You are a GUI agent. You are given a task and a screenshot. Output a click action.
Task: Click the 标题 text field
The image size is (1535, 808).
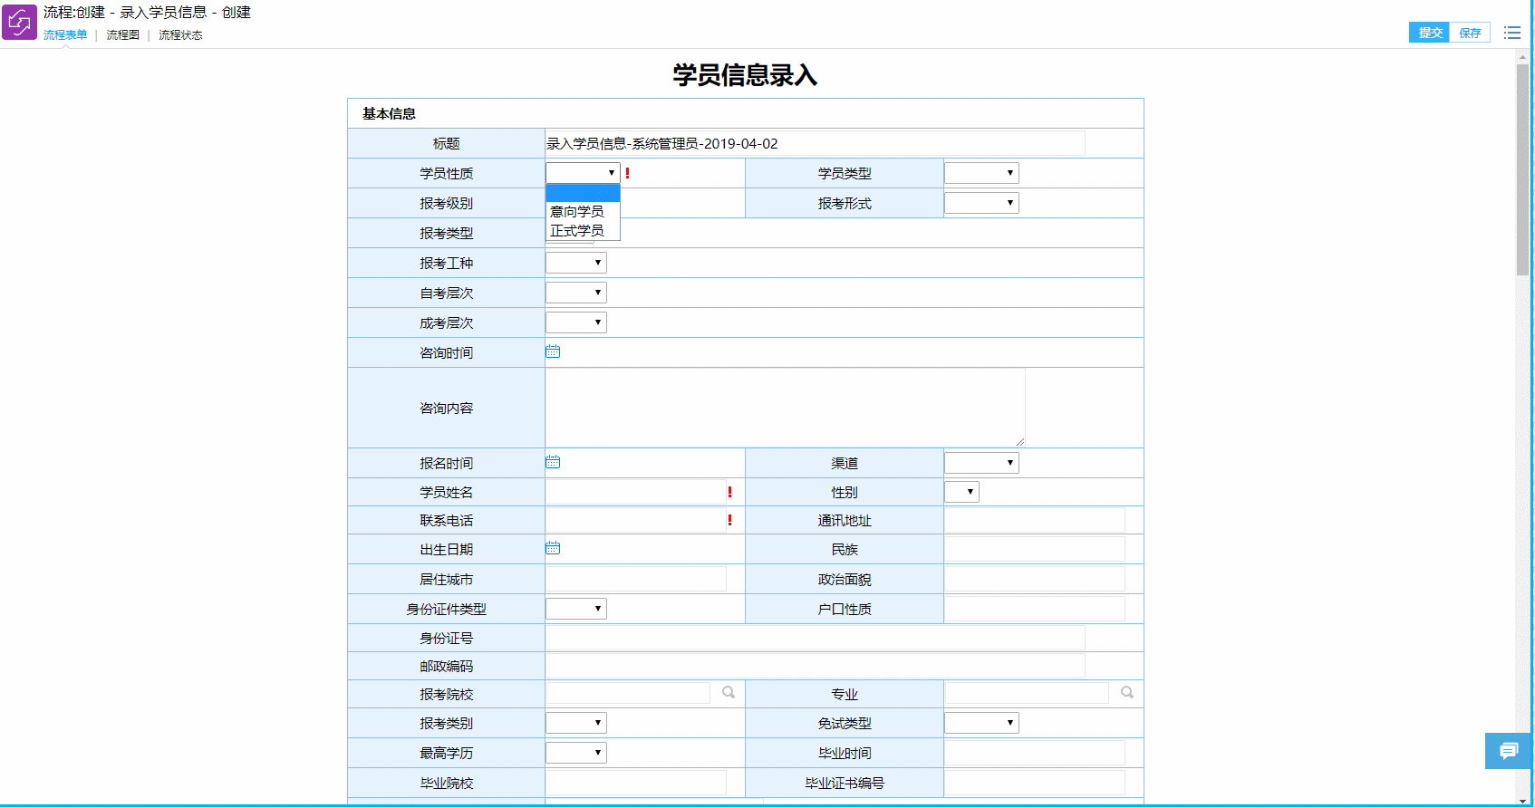coord(816,143)
